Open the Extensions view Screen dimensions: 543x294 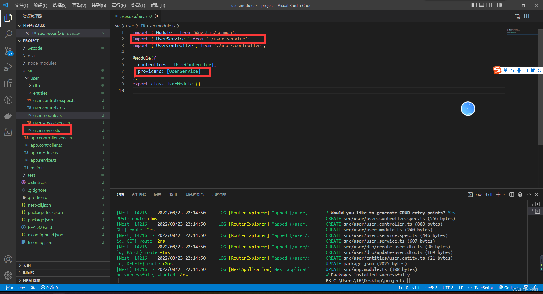click(x=8, y=83)
